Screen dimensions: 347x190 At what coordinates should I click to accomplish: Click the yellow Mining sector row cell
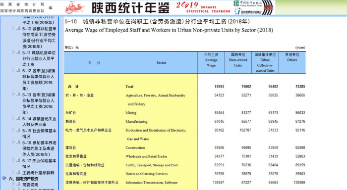pyautogui.click(x=130, y=113)
